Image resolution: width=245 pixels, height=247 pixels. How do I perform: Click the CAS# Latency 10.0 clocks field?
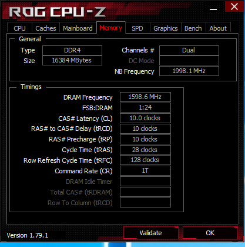[145, 118]
